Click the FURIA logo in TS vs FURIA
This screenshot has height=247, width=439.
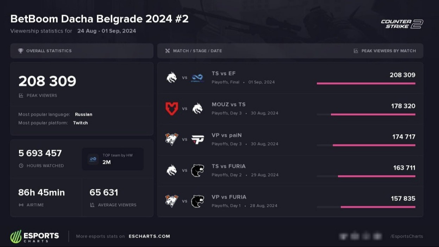(197, 171)
